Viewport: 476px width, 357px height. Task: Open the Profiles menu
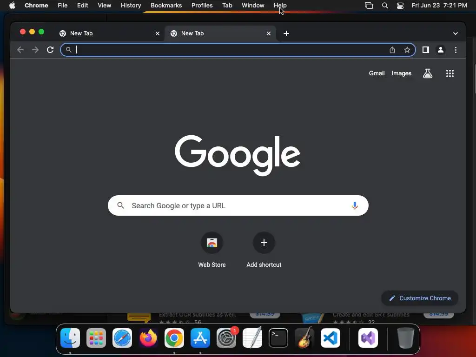(x=202, y=6)
